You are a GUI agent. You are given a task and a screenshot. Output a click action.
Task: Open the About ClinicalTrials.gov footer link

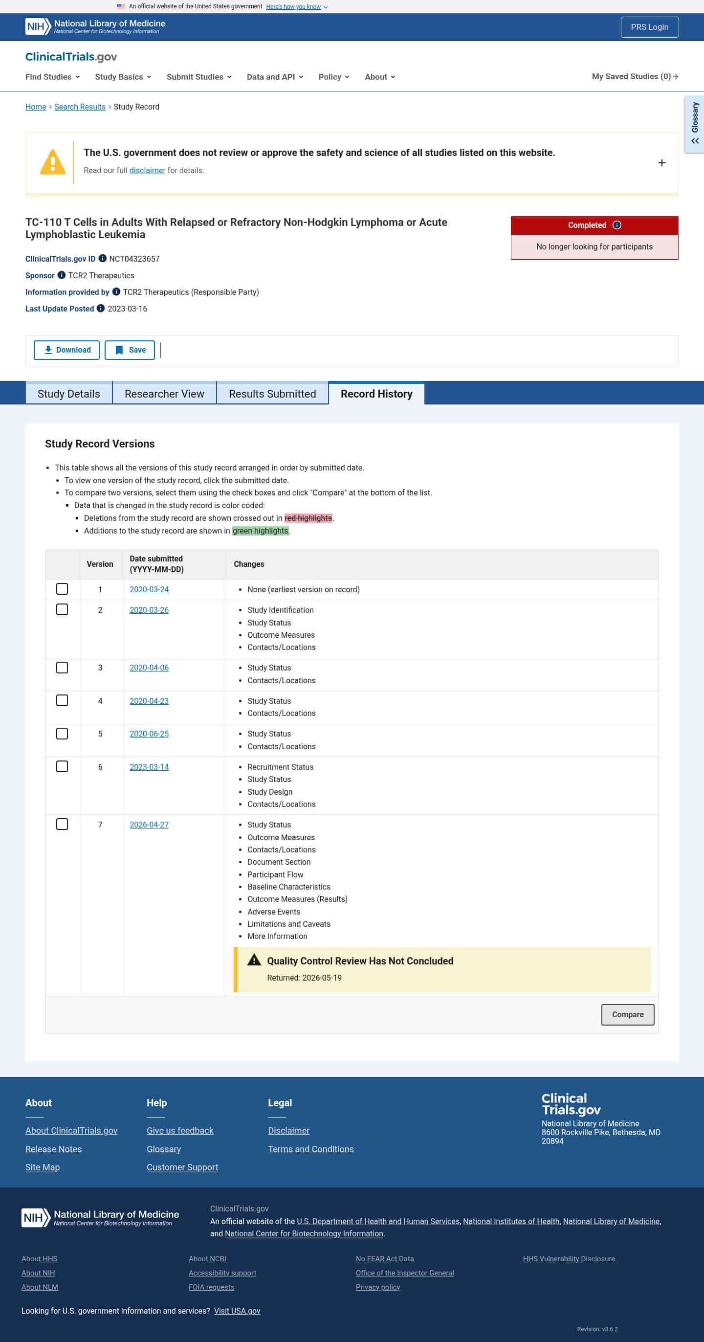[71, 1131]
